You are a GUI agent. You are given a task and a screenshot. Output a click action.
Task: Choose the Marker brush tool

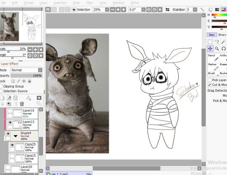click(213, 66)
